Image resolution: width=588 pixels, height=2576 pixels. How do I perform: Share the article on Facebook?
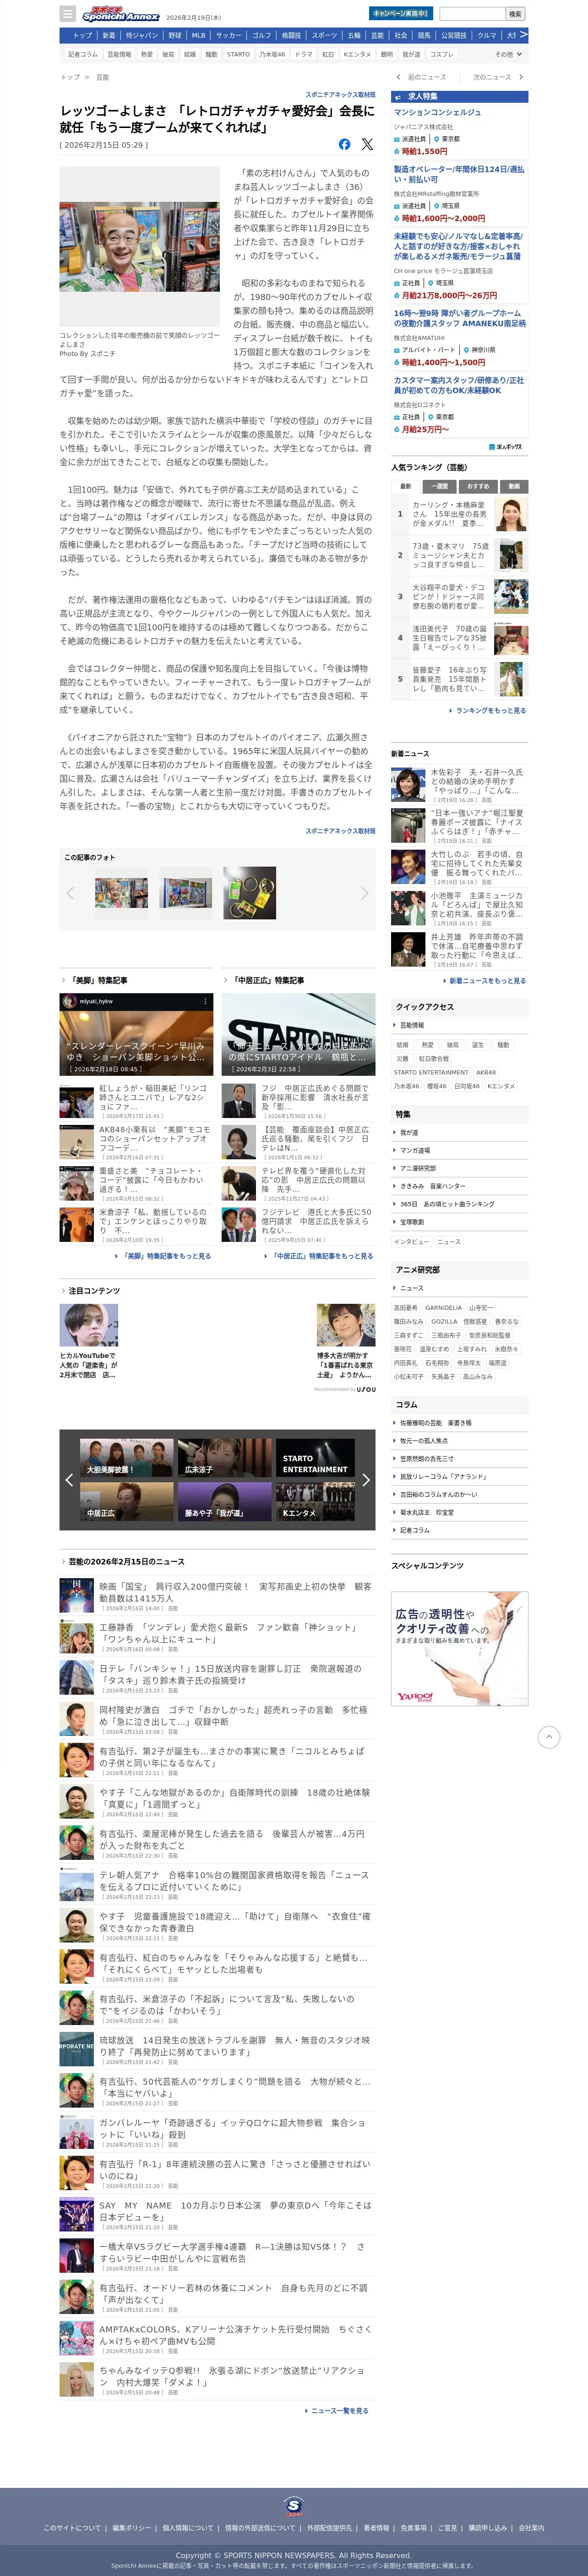pos(344,145)
